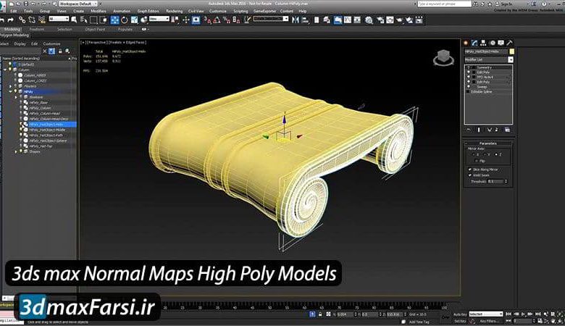The height and width of the screenshot is (326, 565).
Task: Open the Display command panel tab
Action: click(x=501, y=43)
